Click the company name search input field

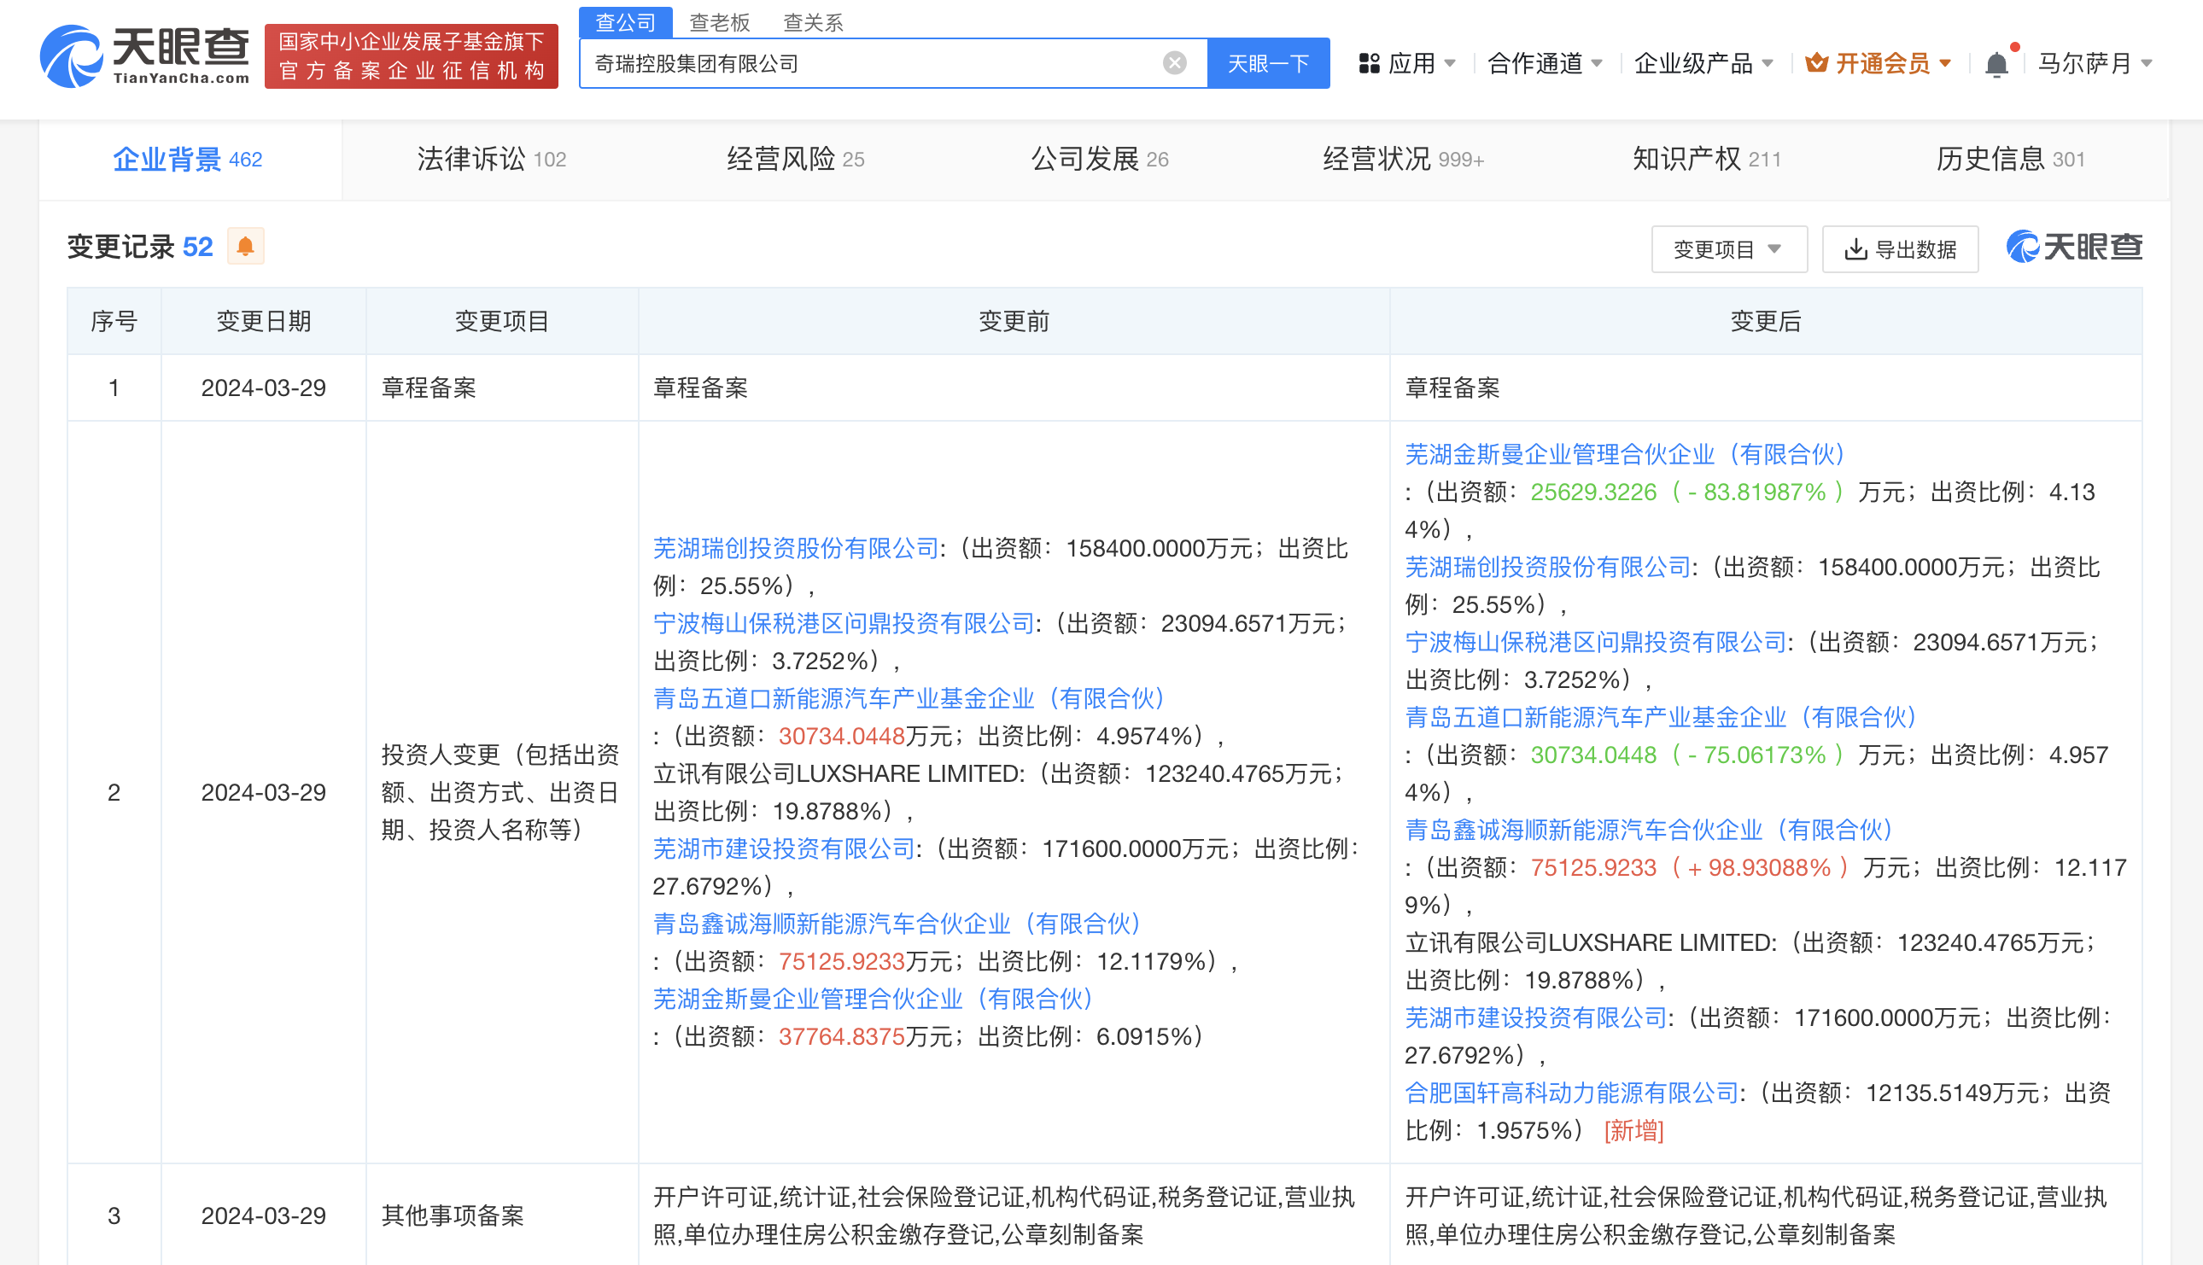coord(869,63)
